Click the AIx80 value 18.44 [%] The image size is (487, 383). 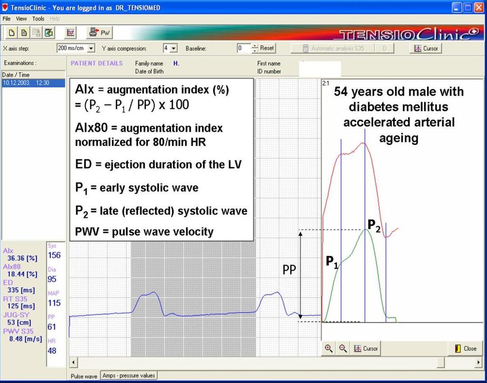(x=22, y=274)
